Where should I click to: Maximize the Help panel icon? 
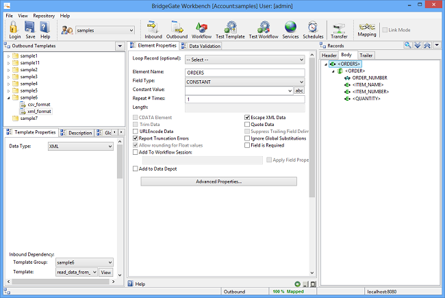(313, 284)
